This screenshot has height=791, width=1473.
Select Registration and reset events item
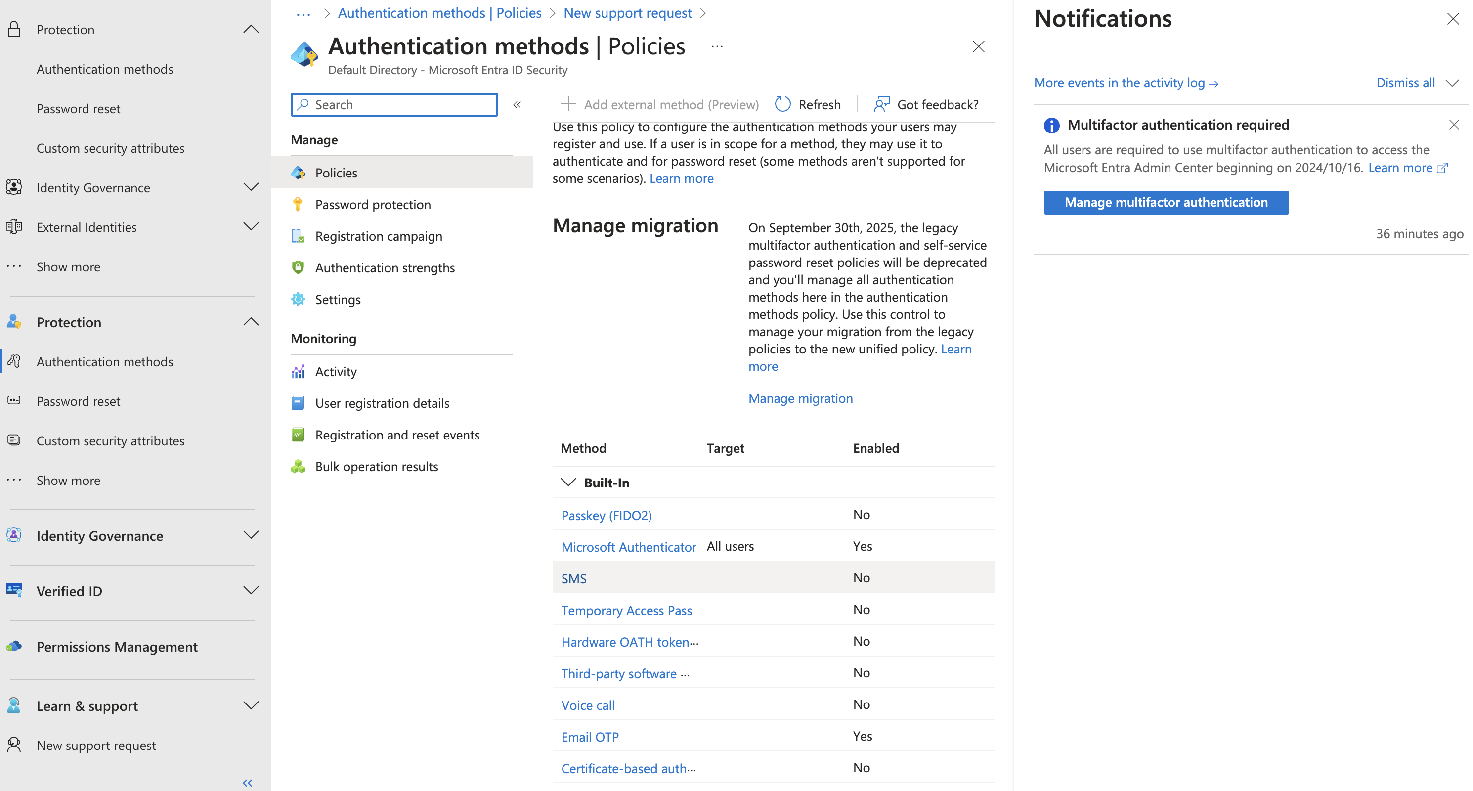[x=397, y=435]
